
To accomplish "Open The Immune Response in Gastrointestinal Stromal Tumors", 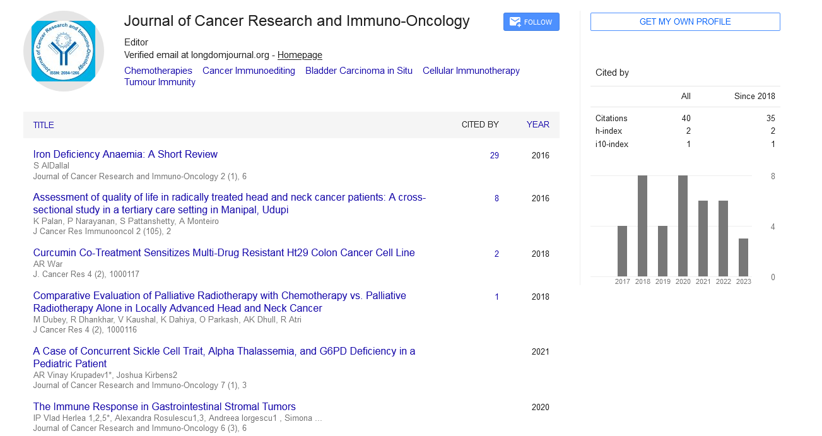I will pyautogui.click(x=164, y=406).
